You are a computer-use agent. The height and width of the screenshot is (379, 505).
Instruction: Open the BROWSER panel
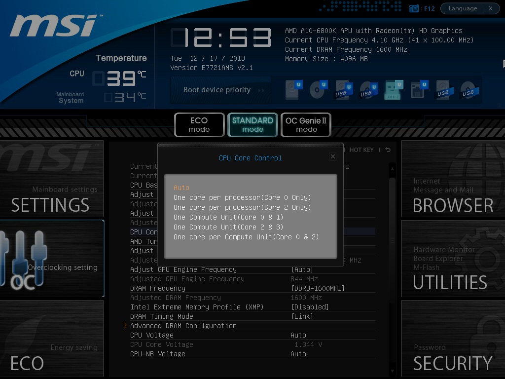tap(453, 179)
